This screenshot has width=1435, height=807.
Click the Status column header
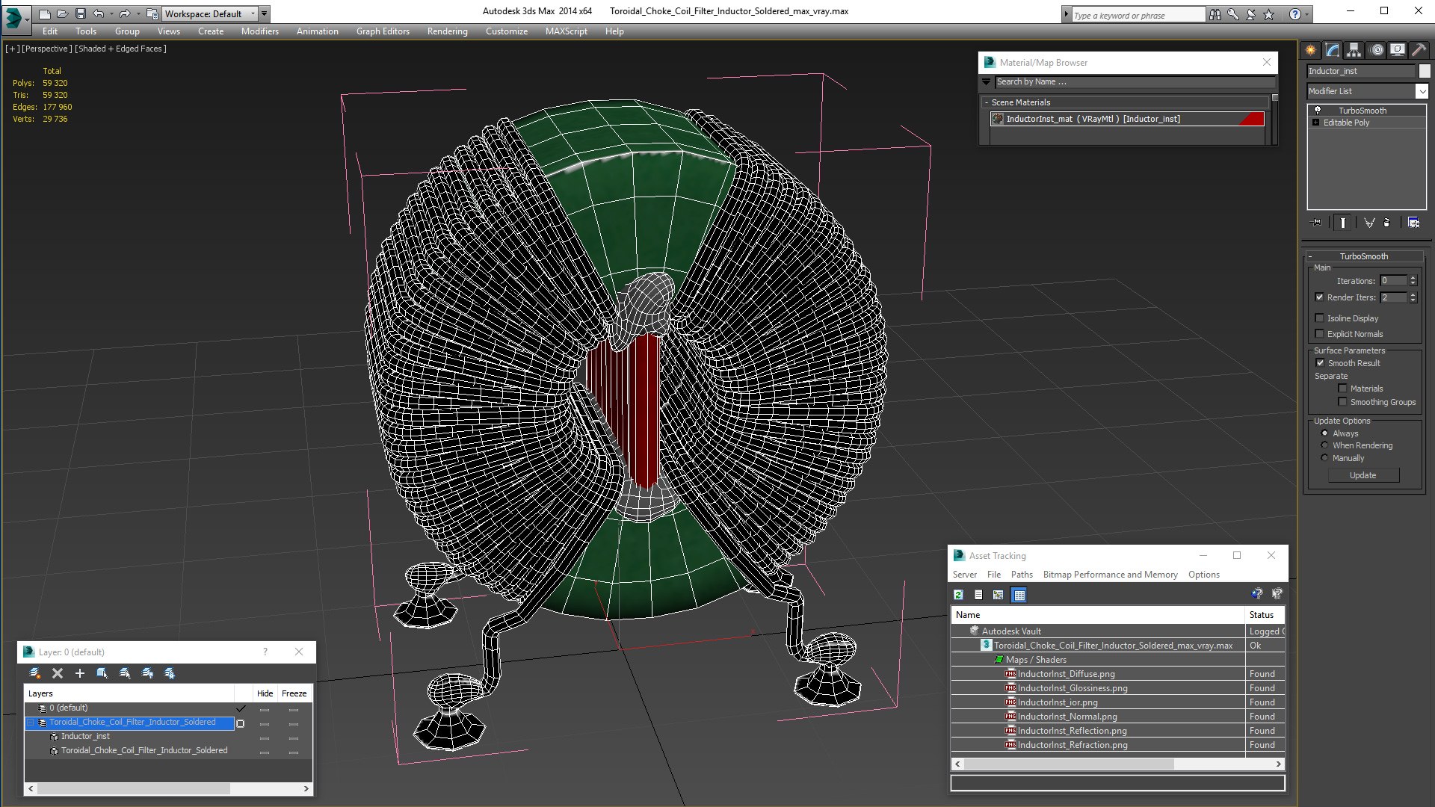[1265, 615]
